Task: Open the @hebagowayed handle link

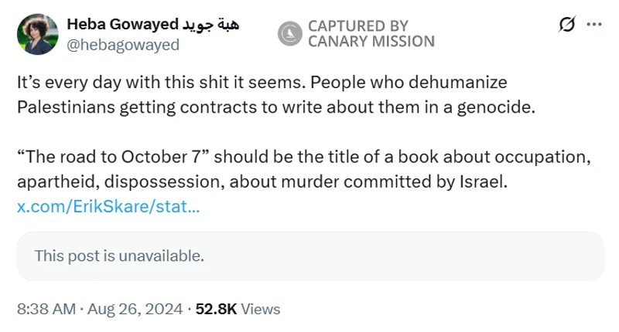Action: pyautogui.click(x=123, y=45)
